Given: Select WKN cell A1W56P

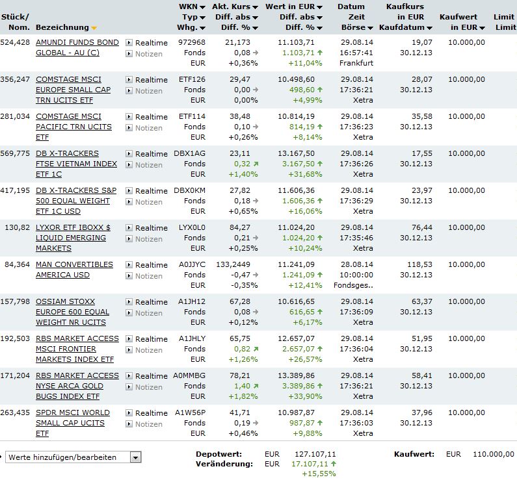Looking at the screenshot, I should (x=191, y=412).
